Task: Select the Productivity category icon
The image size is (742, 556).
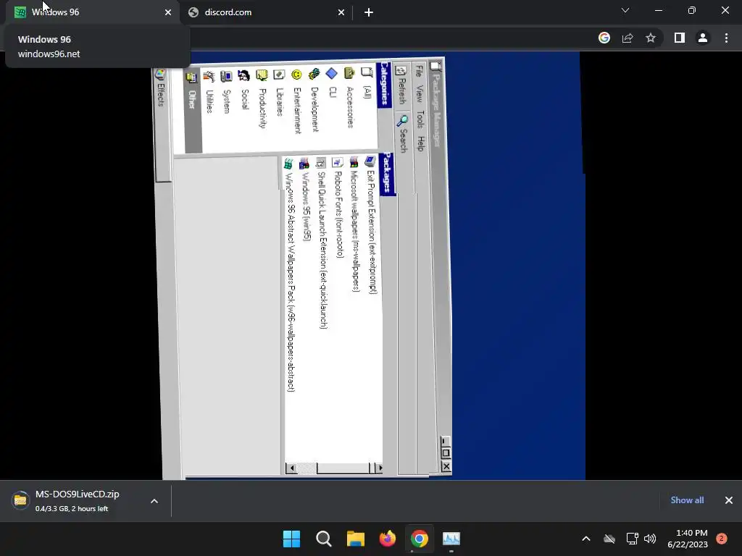Action: coord(262,75)
